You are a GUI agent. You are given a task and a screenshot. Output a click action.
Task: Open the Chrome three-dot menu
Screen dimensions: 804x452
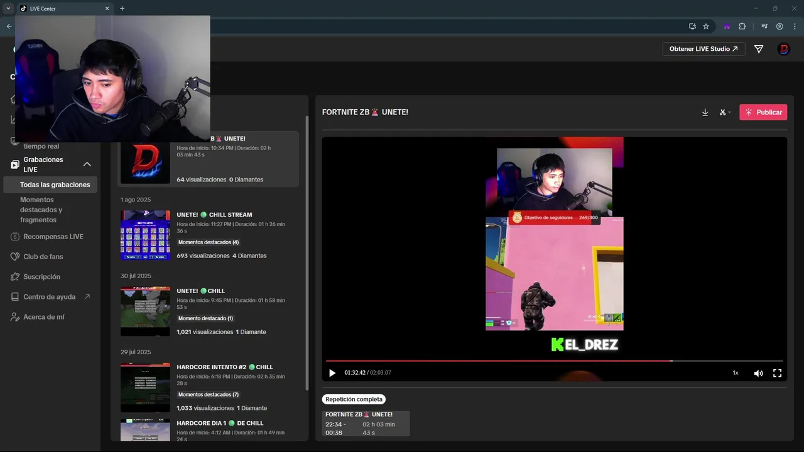tap(794, 26)
